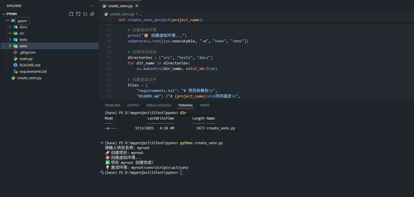Click the Python icon beside main.py
414x197 pixels.
(15, 59)
